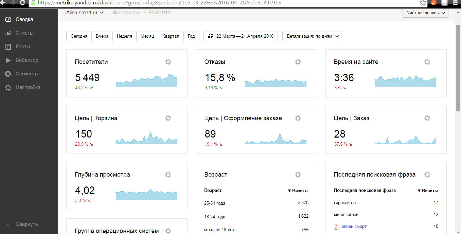Select the Вчера period
The image size is (461, 234).
[x=102, y=36]
